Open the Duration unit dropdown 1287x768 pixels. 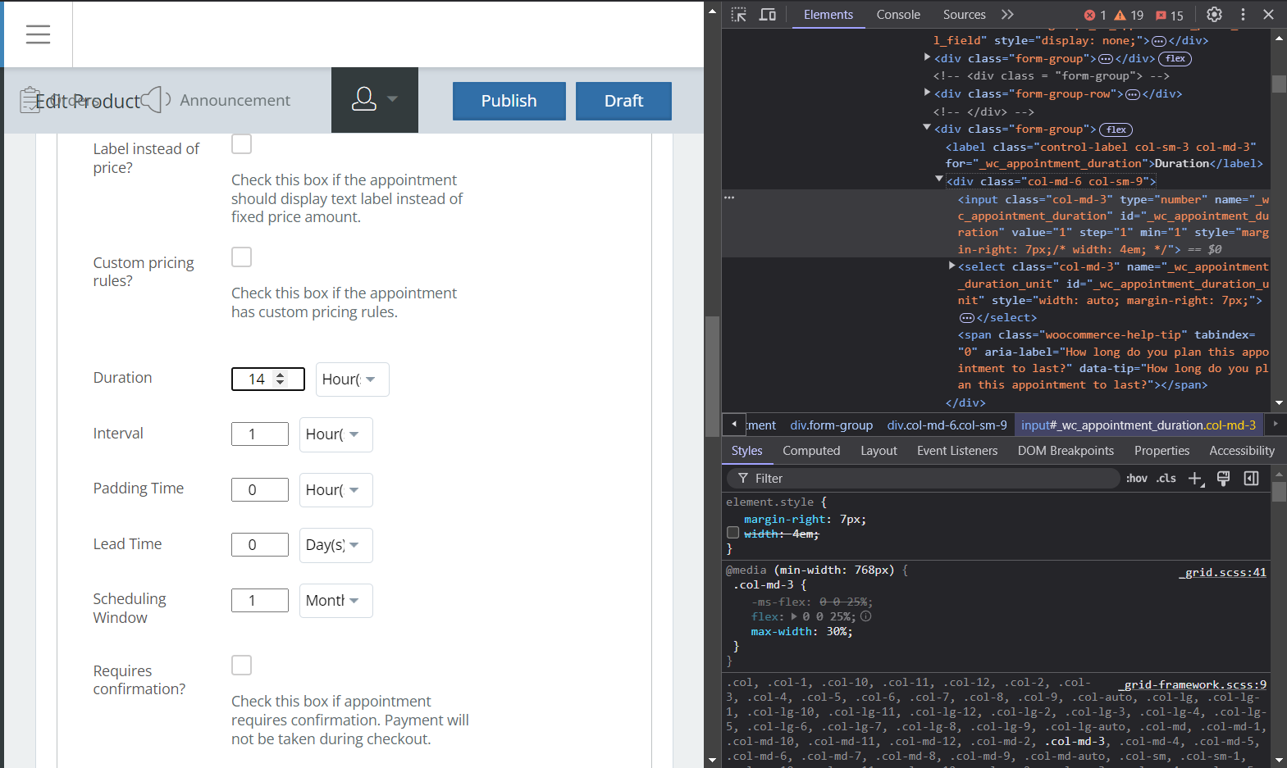coord(352,379)
